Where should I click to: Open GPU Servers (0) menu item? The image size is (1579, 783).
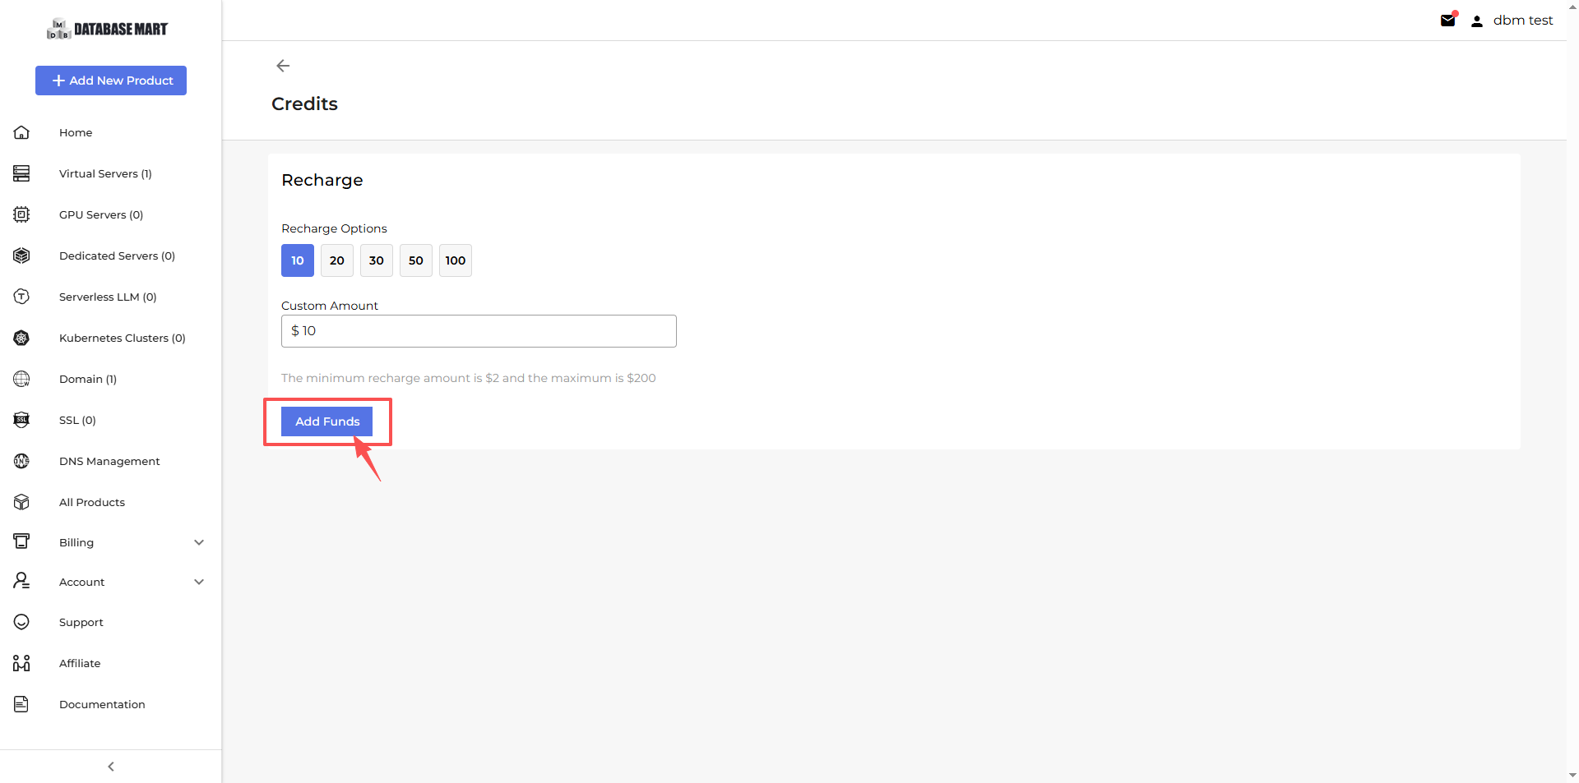pos(101,214)
